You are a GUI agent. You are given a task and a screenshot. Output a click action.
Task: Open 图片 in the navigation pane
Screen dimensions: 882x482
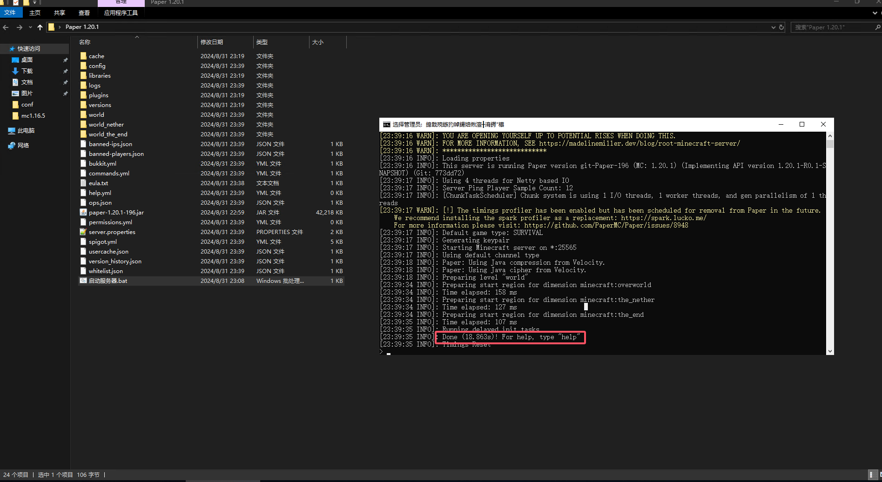(27, 93)
